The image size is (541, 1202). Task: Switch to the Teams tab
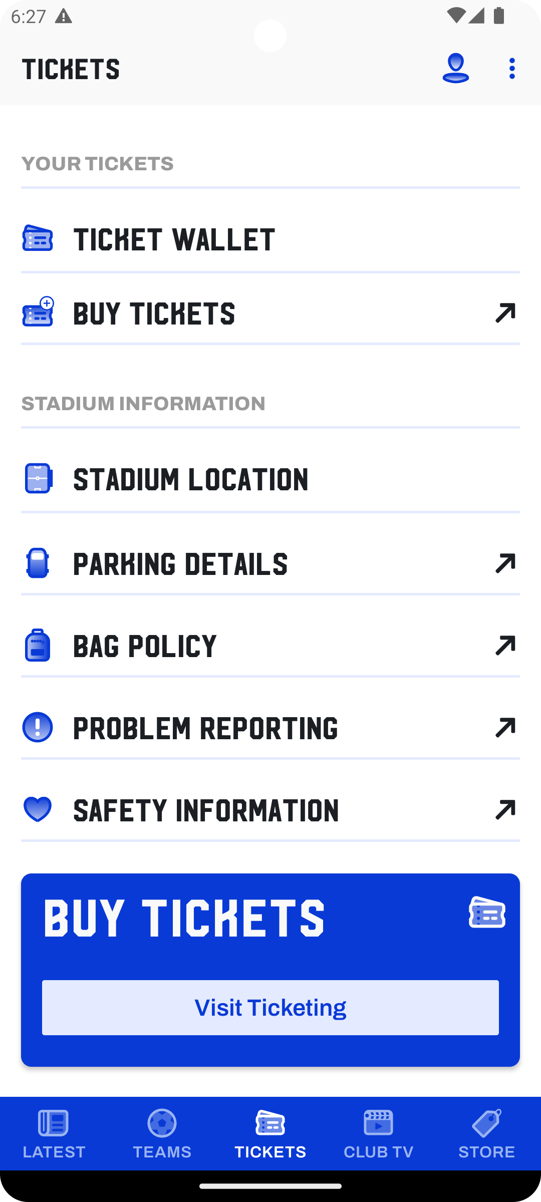click(162, 1134)
